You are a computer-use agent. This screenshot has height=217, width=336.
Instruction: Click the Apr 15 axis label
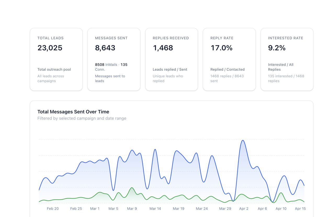pos(300,209)
